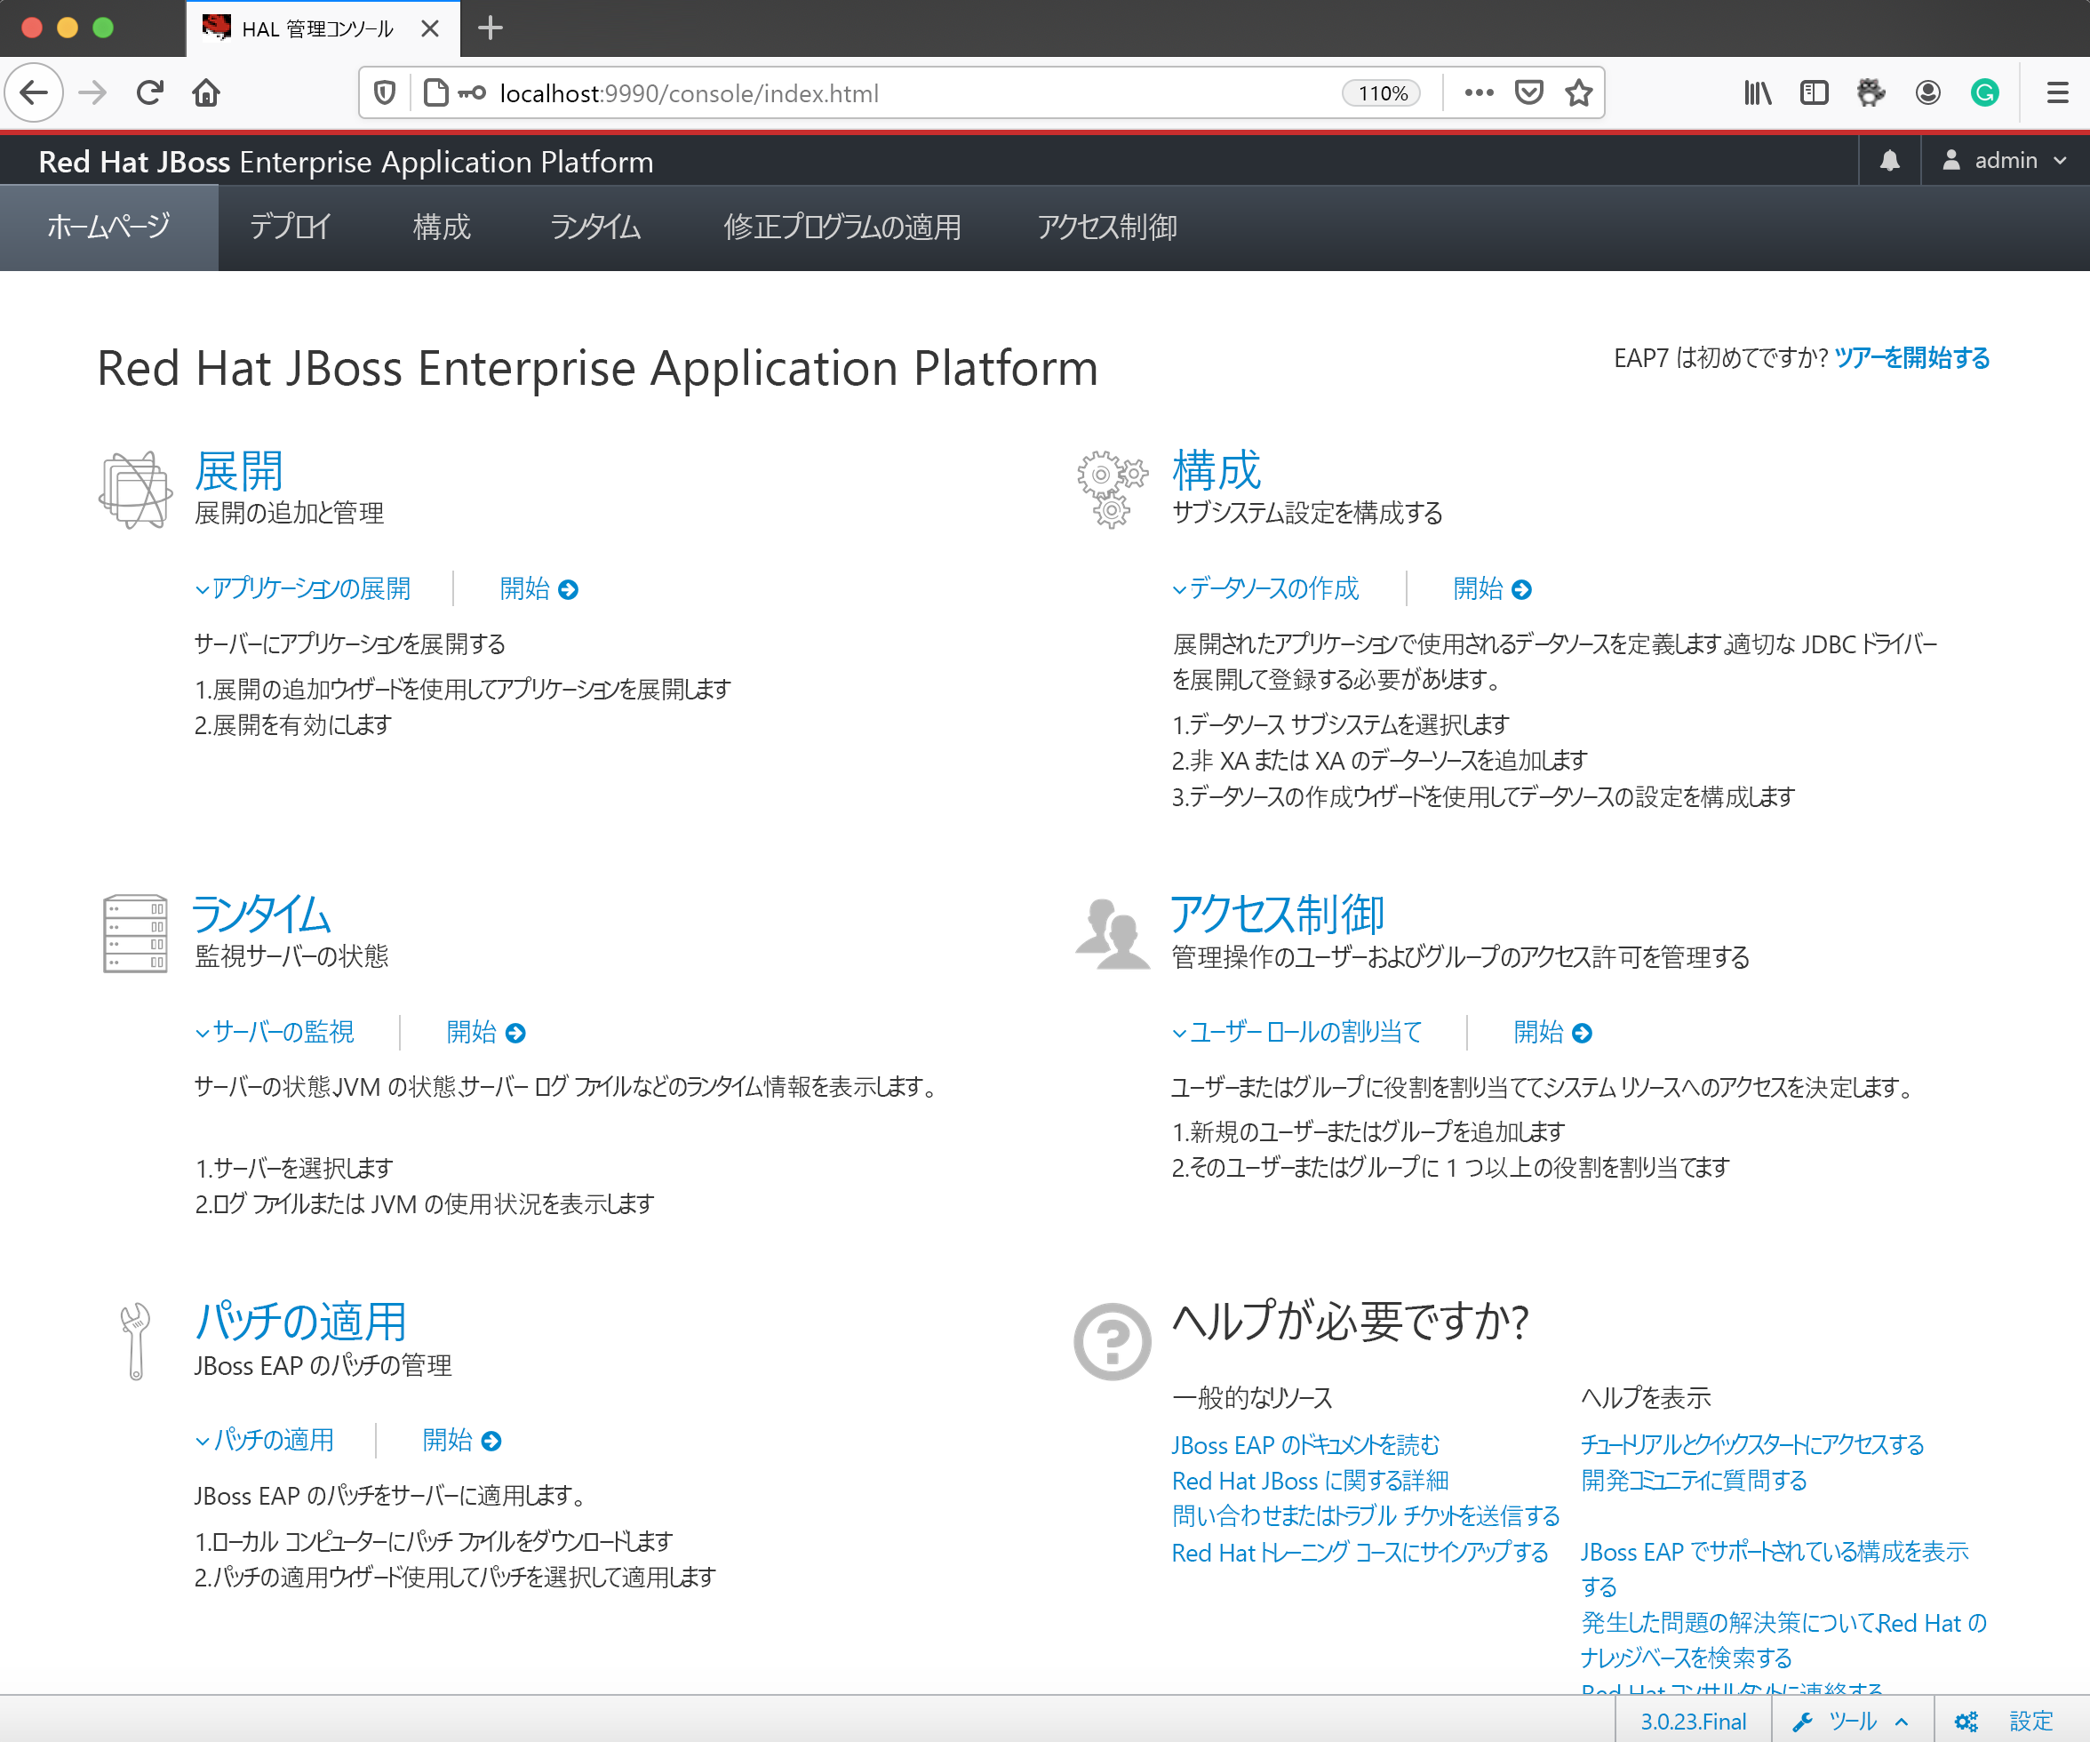Click 開始 next to データソースの作成
The image size is (2090, 1742).
tap(1491, 588)
